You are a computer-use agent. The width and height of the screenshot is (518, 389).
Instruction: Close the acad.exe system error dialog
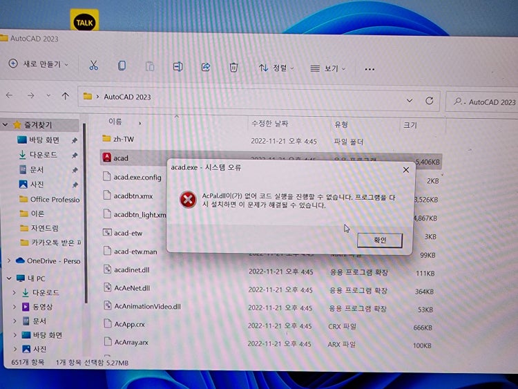406,170
